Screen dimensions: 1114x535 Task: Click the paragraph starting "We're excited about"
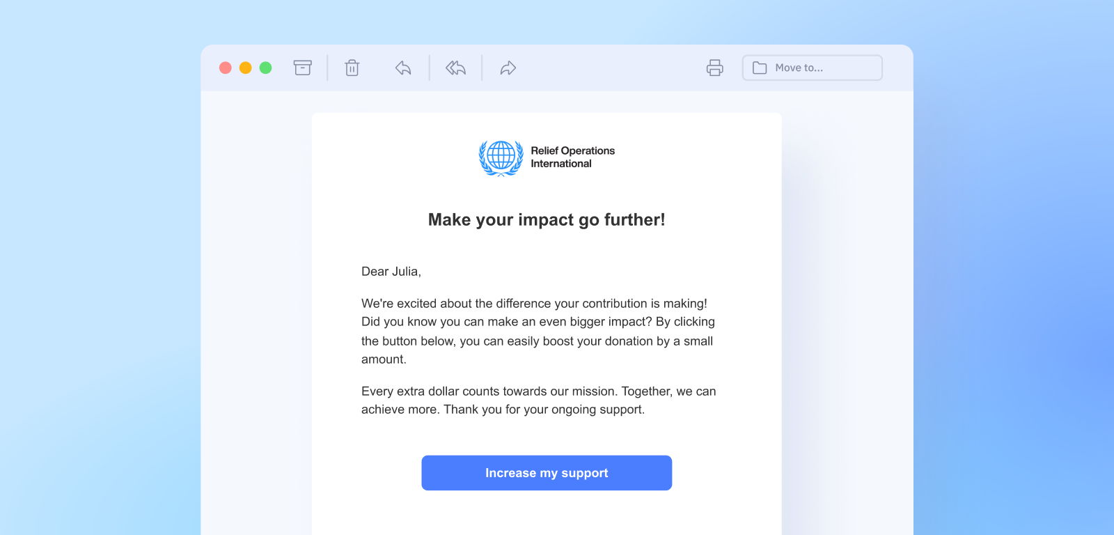pos(538,332)
